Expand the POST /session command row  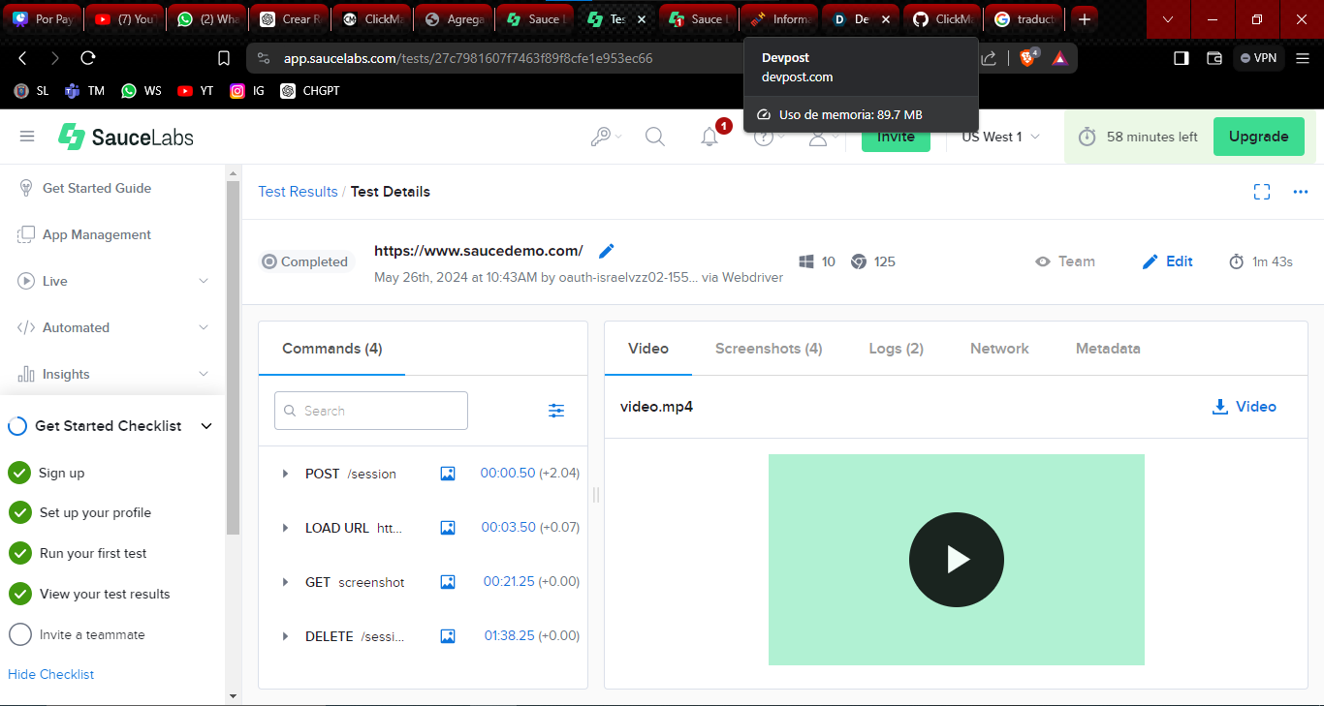pyautogui.click(x=285, y=474)
